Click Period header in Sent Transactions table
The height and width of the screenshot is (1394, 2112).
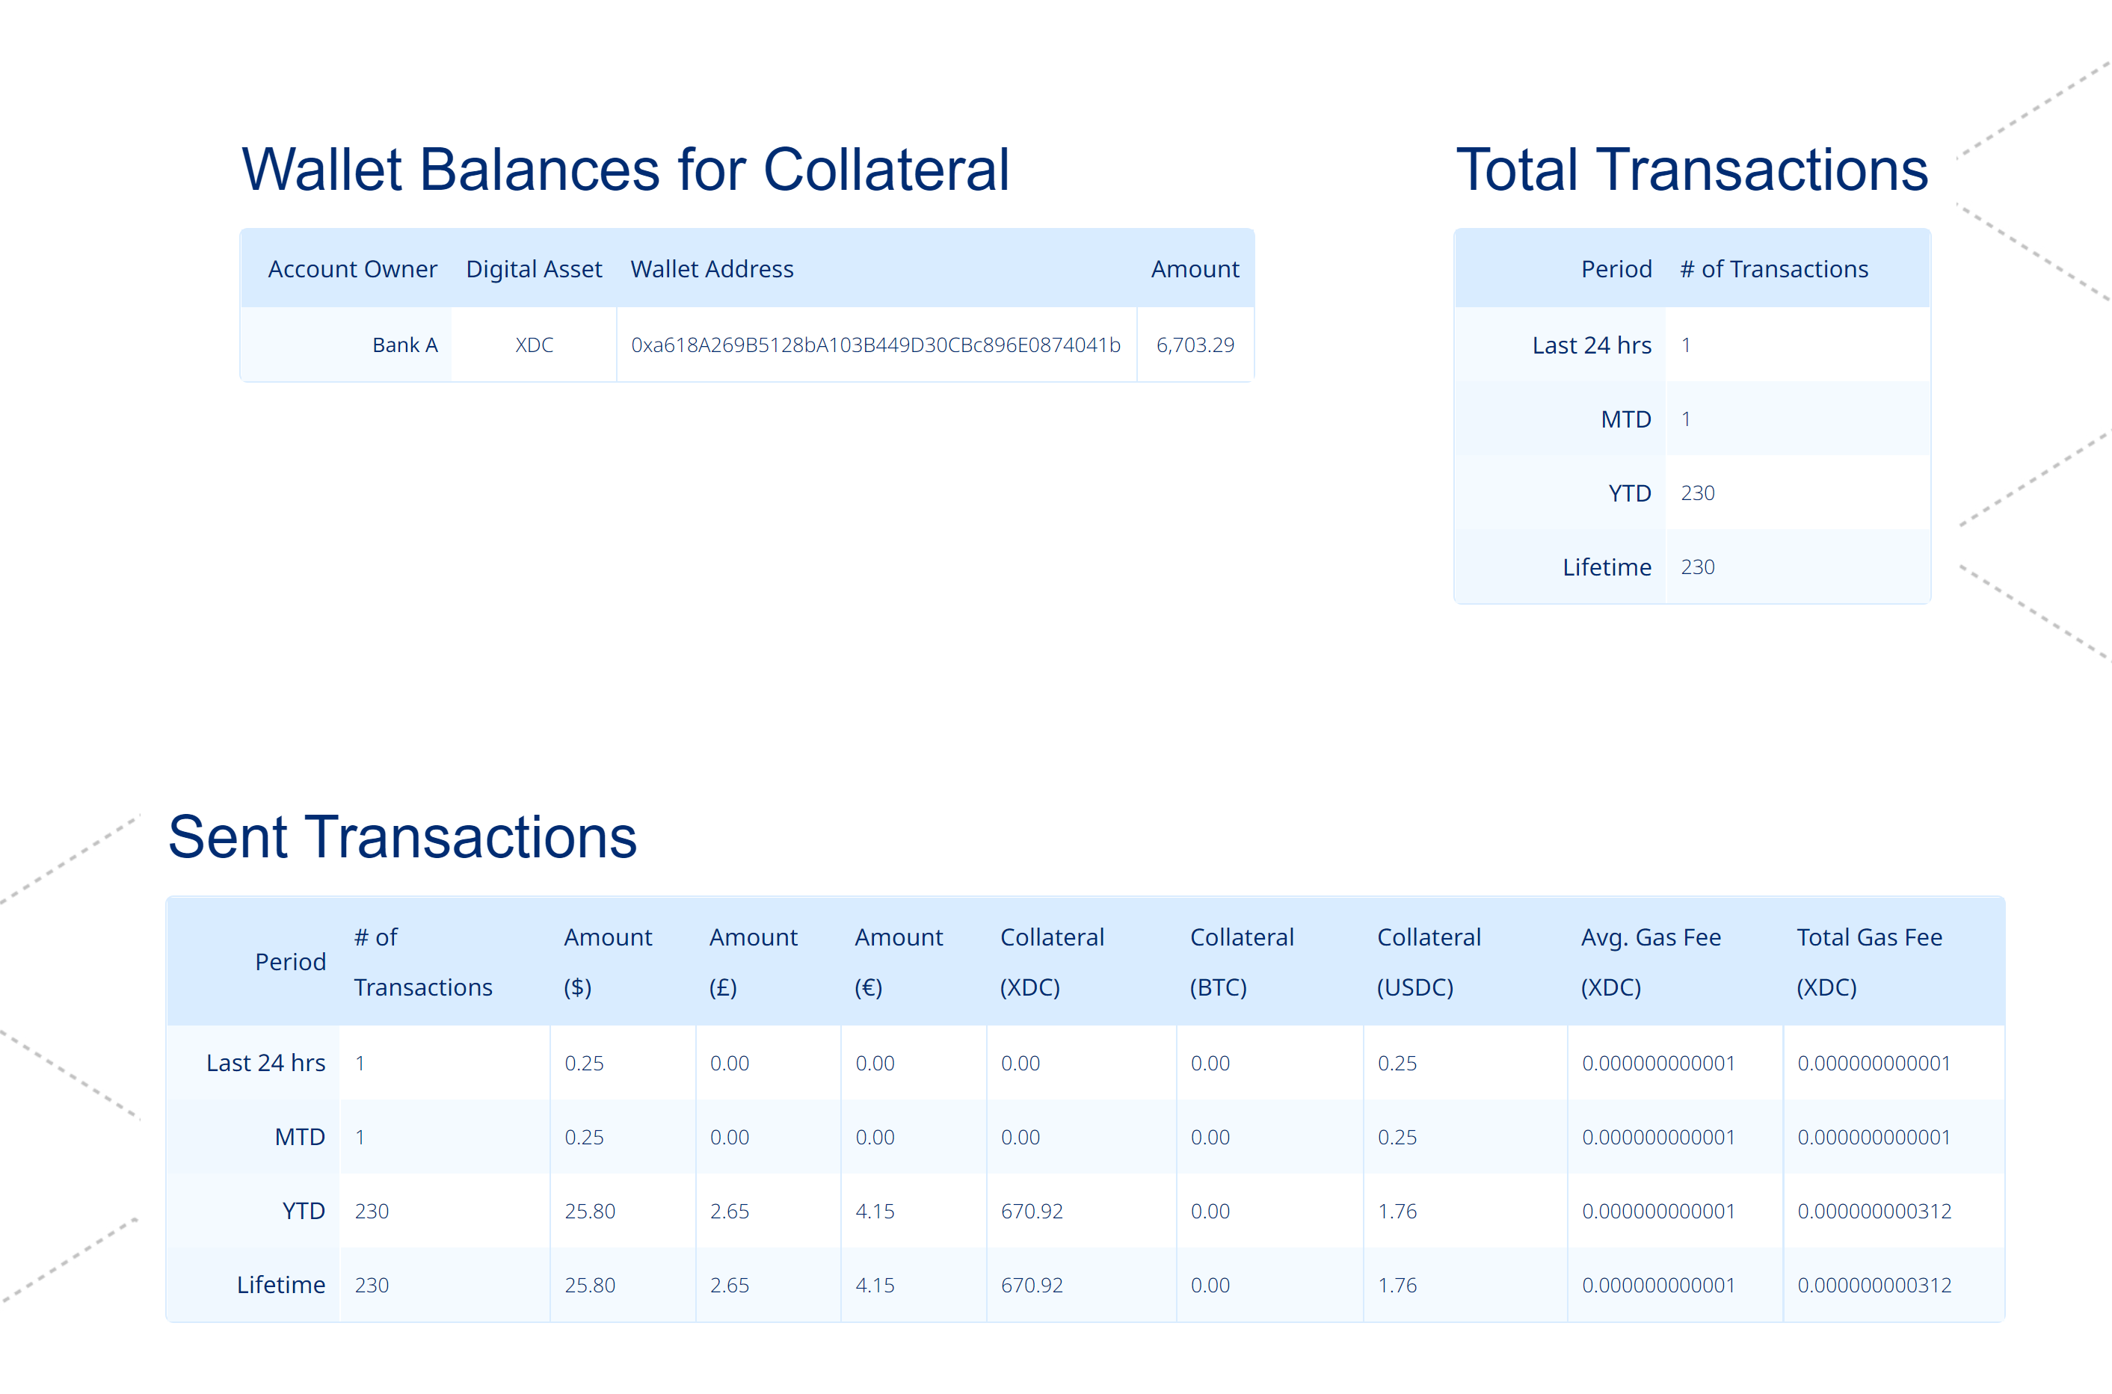click(x=291, y=961)
